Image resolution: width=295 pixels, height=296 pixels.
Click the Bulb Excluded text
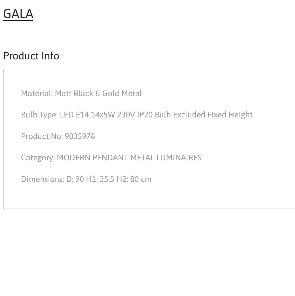(180, 115)
